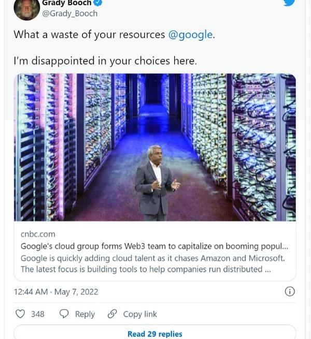Click the Twitter bird logo

(289, 3)
